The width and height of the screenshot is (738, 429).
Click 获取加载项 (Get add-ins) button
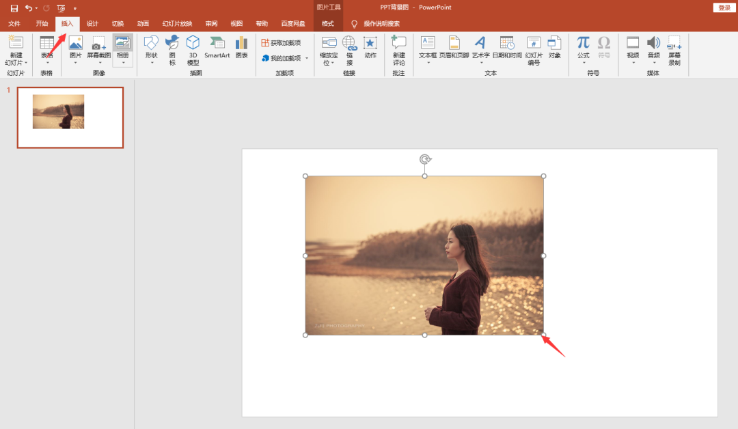coord(281,43)
